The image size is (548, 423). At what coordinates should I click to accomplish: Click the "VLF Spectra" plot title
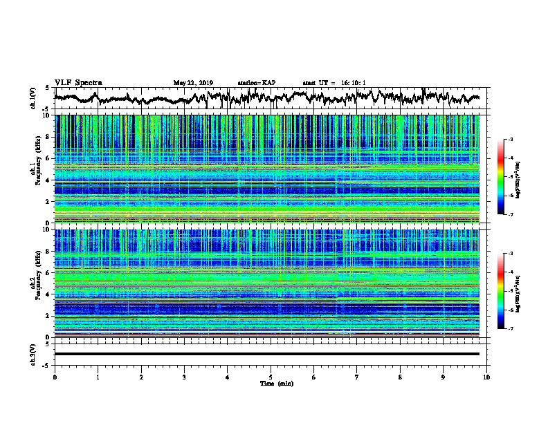click(x=78, y=82)
